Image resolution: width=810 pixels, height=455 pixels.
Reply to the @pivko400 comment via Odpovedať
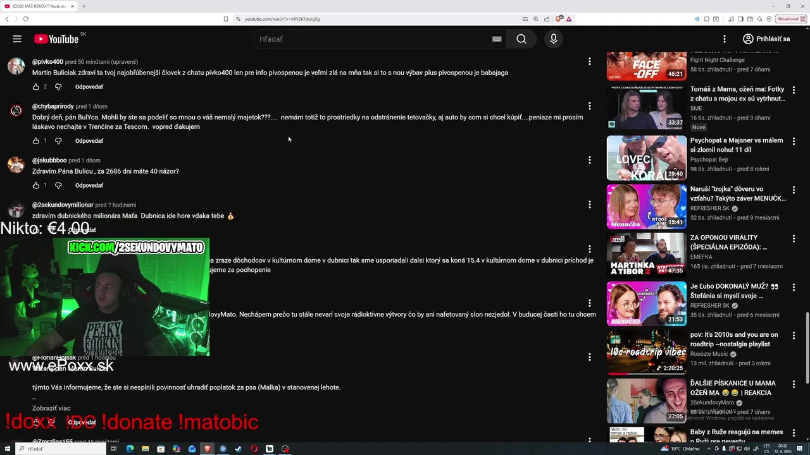coord(89,87)
